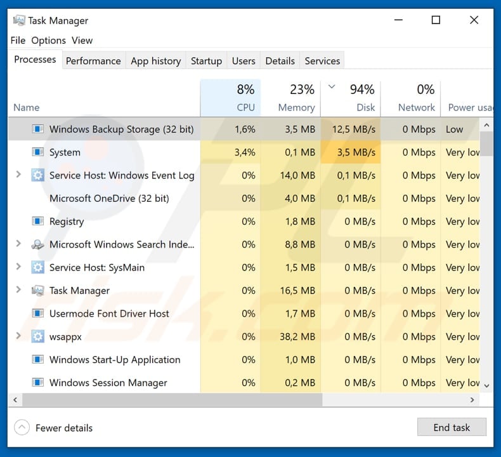Switch to the Users tab
501x457 pixels.
pos(244,60)
